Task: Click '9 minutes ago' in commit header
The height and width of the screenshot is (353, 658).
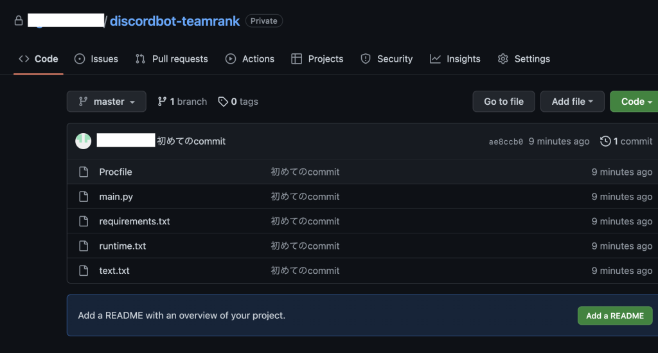Action: click(559, 141)
